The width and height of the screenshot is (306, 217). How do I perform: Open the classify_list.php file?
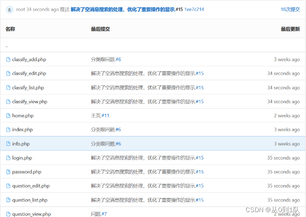tap(28, 88)
